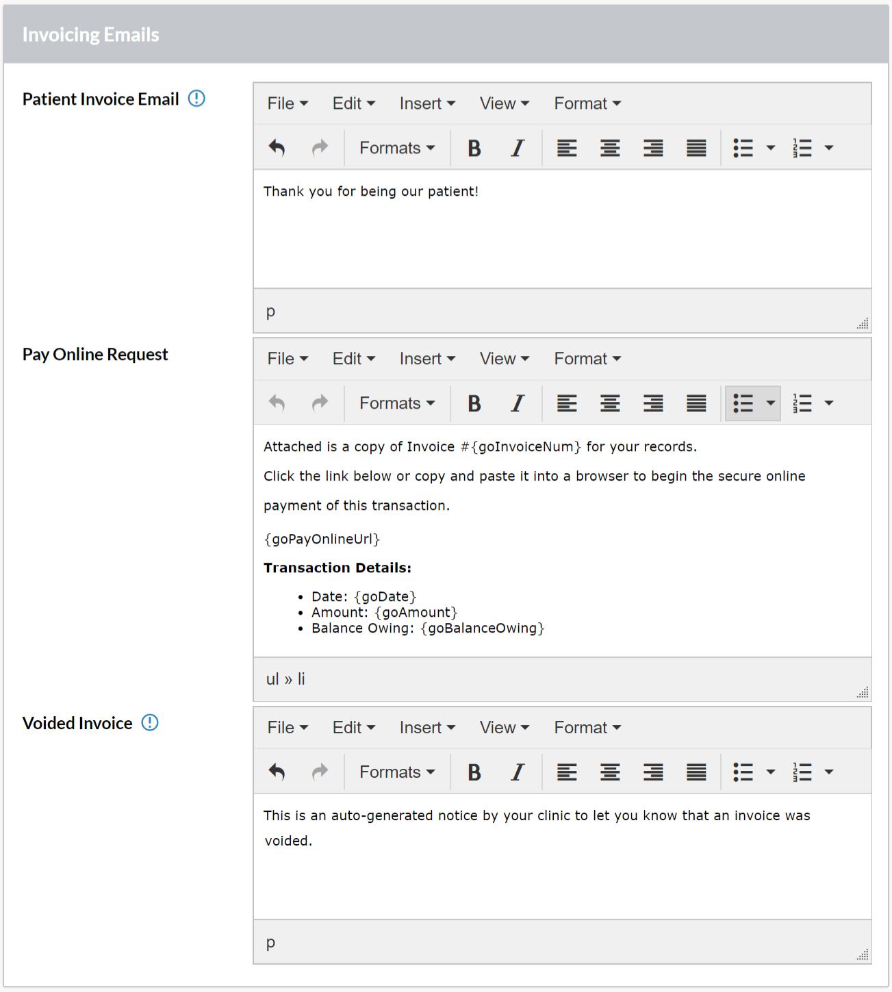Open Insert menu in Patient Invoice Email editor
892x992 pixels.
[x=427, y=103]
